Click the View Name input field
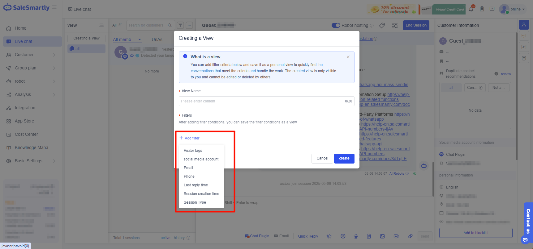Screen dimensions: 533x249 pyautogui.click(x=261, y=101)
